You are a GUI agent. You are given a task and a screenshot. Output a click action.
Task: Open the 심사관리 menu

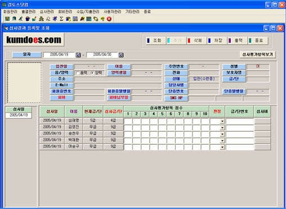point(47,12)
